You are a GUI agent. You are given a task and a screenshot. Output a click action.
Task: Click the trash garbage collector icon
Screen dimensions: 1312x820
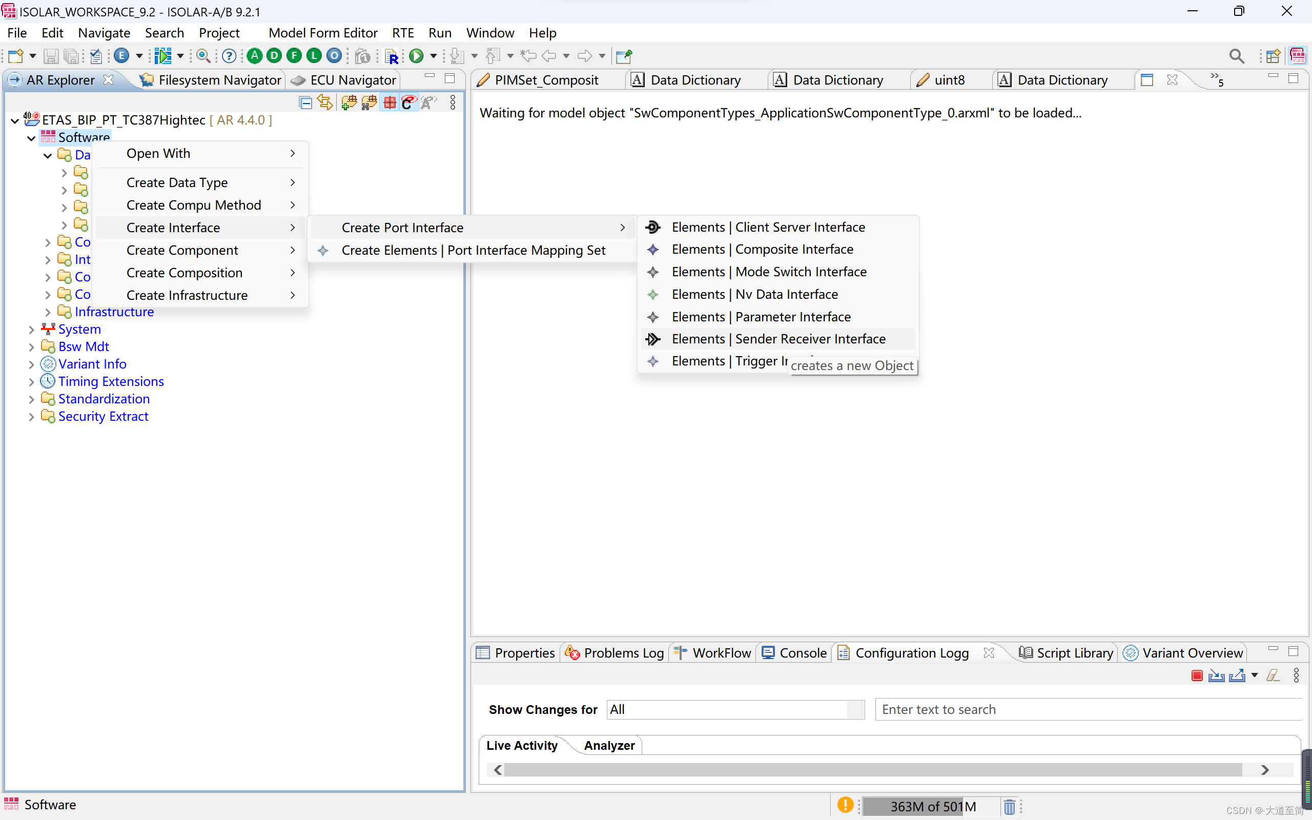coord(1009,807)
